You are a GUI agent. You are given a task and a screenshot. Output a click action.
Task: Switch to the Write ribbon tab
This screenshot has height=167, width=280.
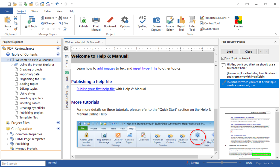pyautogui.click(x=35, y=11)
